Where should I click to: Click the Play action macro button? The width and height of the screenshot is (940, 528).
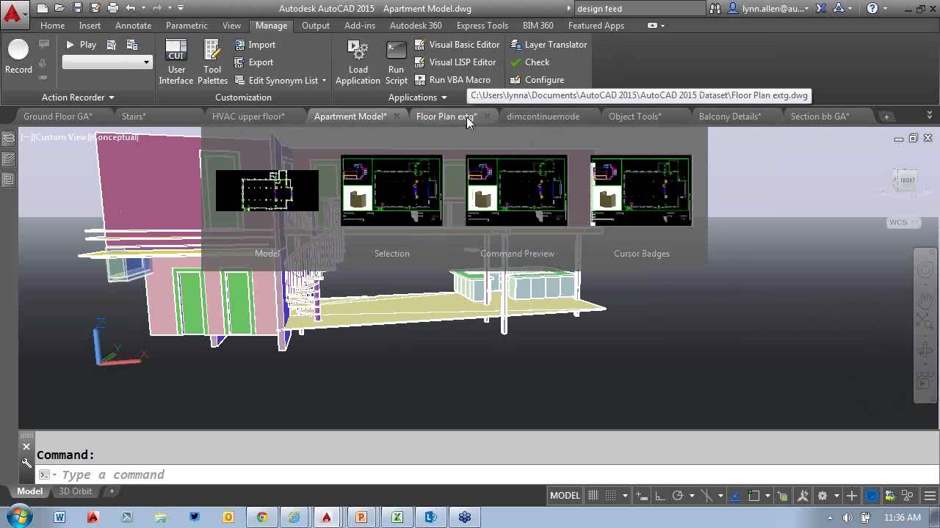tap(82, 45)
